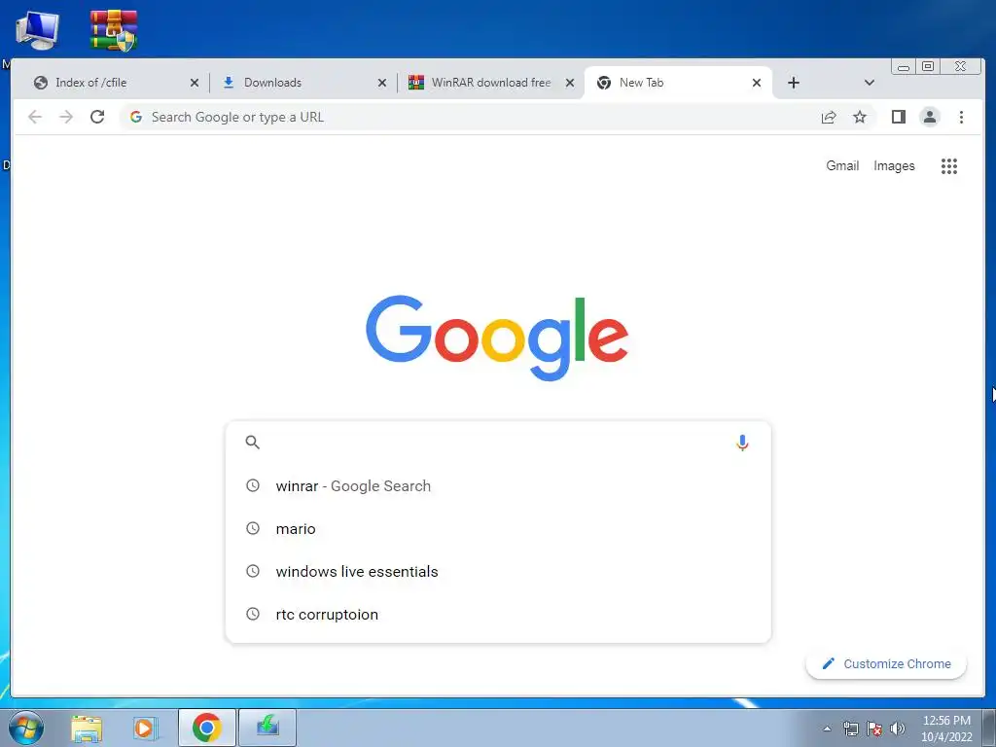Switch to the Downloads tab

[x=302, y=83]
